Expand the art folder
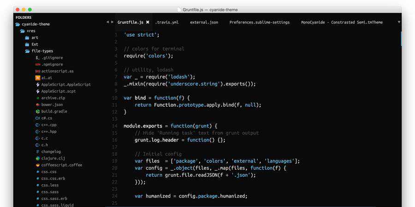The width and height of the screenshot is (415, 207). click(x=28, y=38)
